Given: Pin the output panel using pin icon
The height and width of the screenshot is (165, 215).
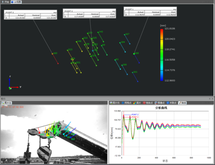Looking at the screenshot, I should (x=210, y=99).
